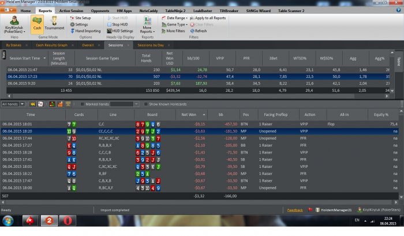The height and width of the screenshot is (236, 404).
Task: Open the Opponents ribbon tab
Action: pos(100,11)
